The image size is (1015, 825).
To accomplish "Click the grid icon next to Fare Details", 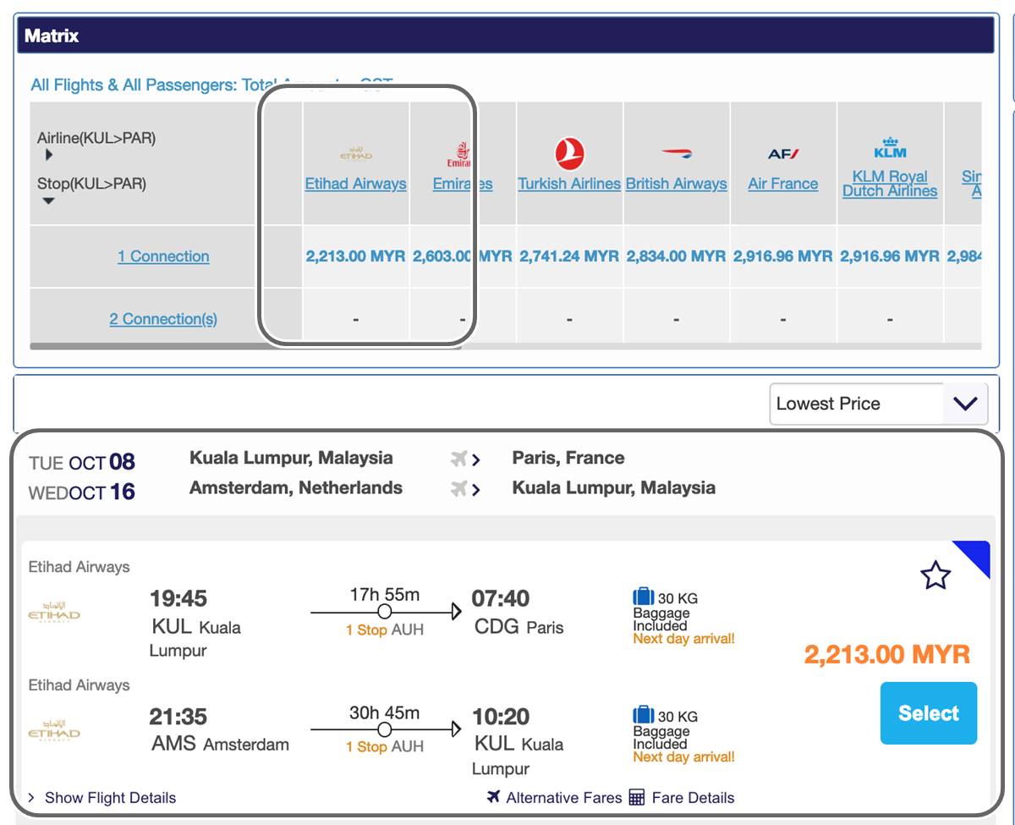I will pos(637,797).
